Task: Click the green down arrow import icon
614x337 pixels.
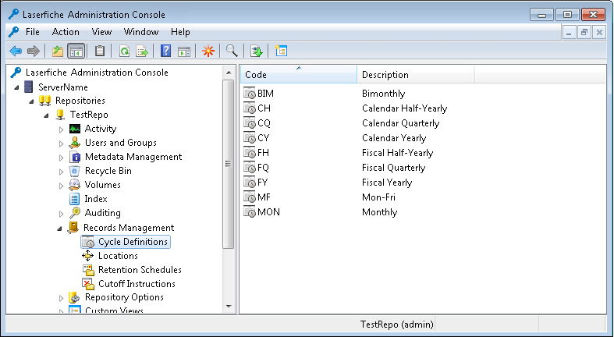Action: tap(257, 51)
